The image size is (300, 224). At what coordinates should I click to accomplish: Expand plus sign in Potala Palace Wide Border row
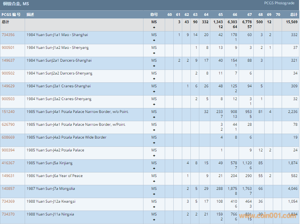pyautogui.click(x=154, y=143)
